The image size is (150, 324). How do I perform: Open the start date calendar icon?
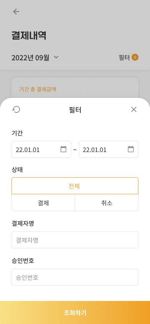pyautogui.click(x=63, y=149)
